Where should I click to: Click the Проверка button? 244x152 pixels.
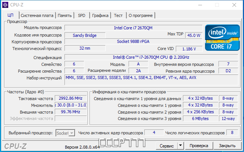[x=199, y=145]
